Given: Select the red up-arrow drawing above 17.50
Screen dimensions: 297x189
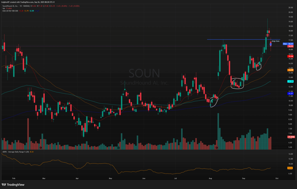Looking at the screenshot, I should tap(267, 35).
